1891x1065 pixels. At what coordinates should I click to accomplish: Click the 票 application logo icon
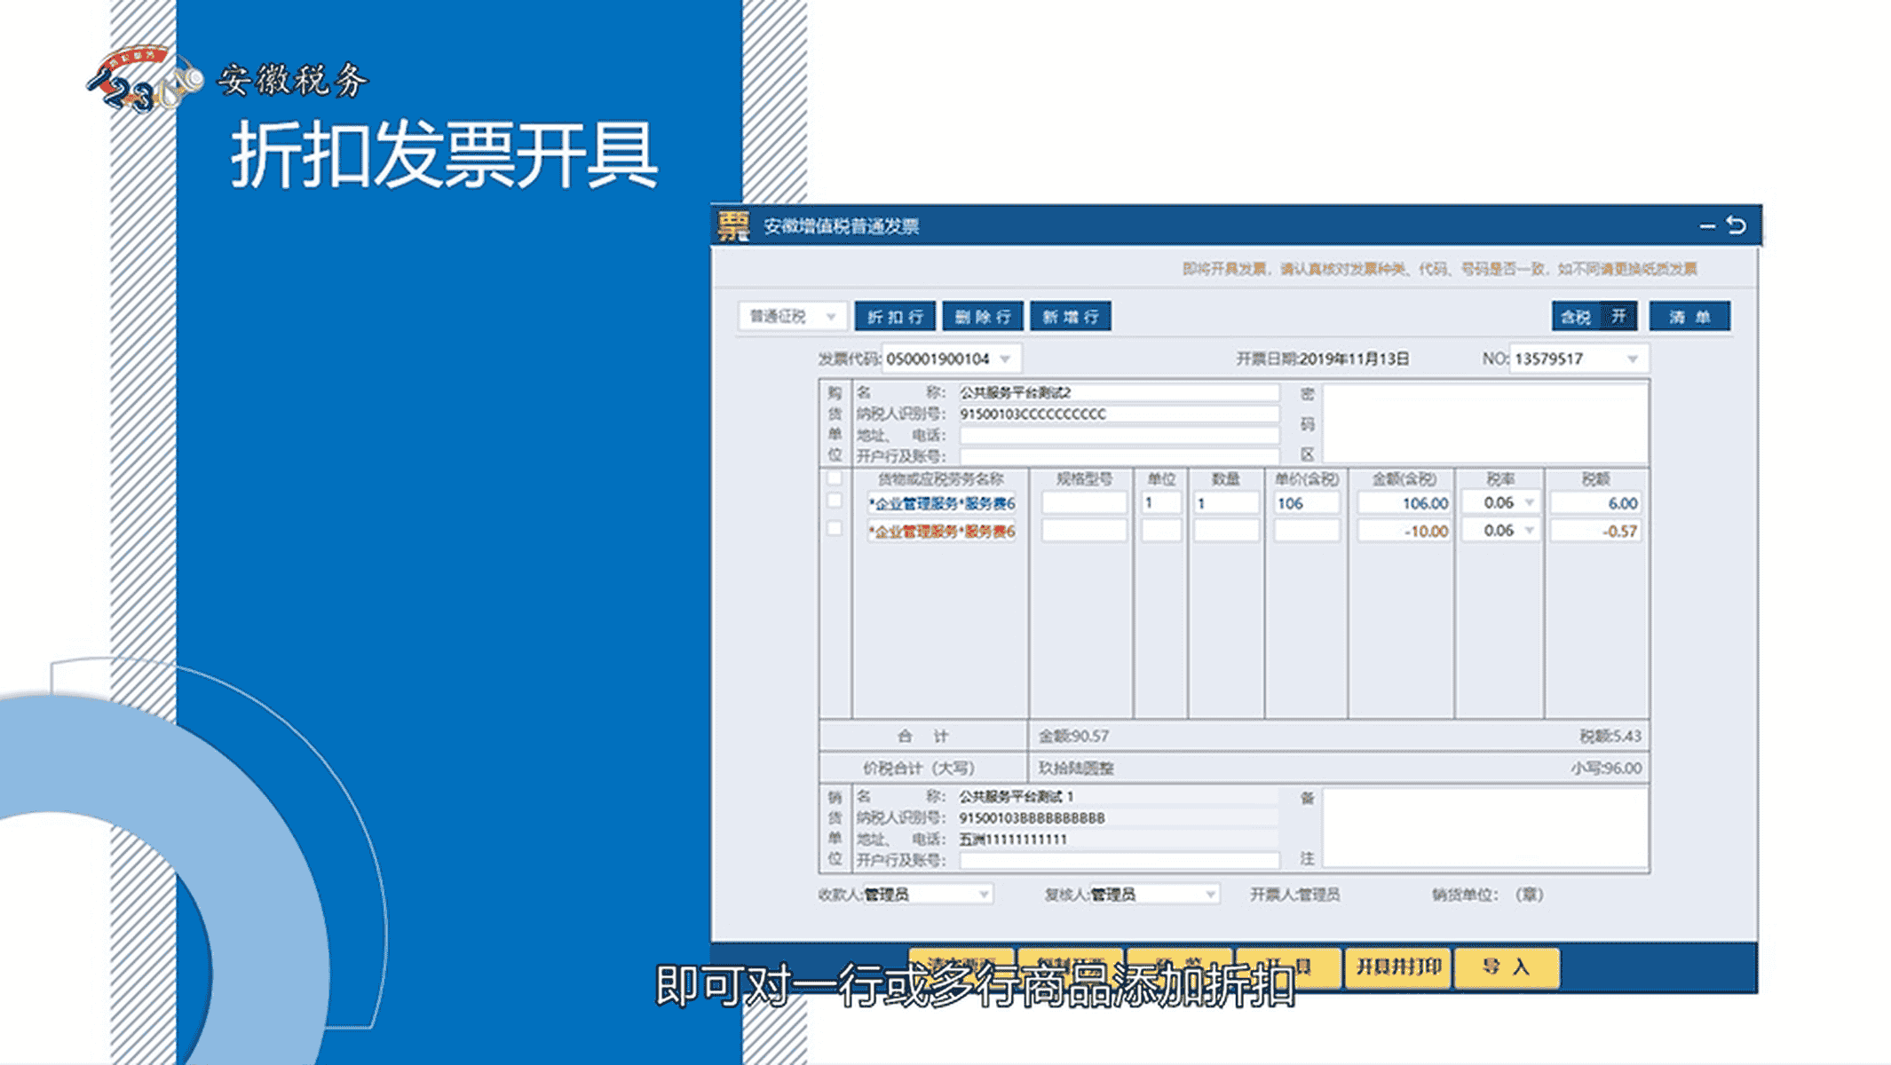click(x=734, y=225)
